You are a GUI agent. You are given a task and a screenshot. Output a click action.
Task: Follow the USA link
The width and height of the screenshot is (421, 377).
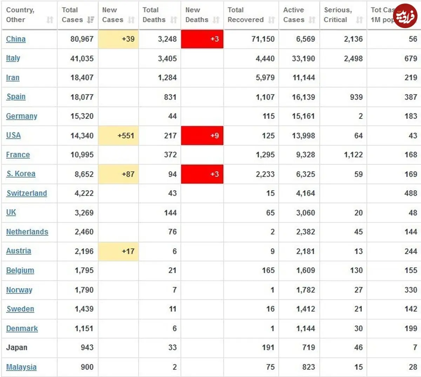coord(13,135)
